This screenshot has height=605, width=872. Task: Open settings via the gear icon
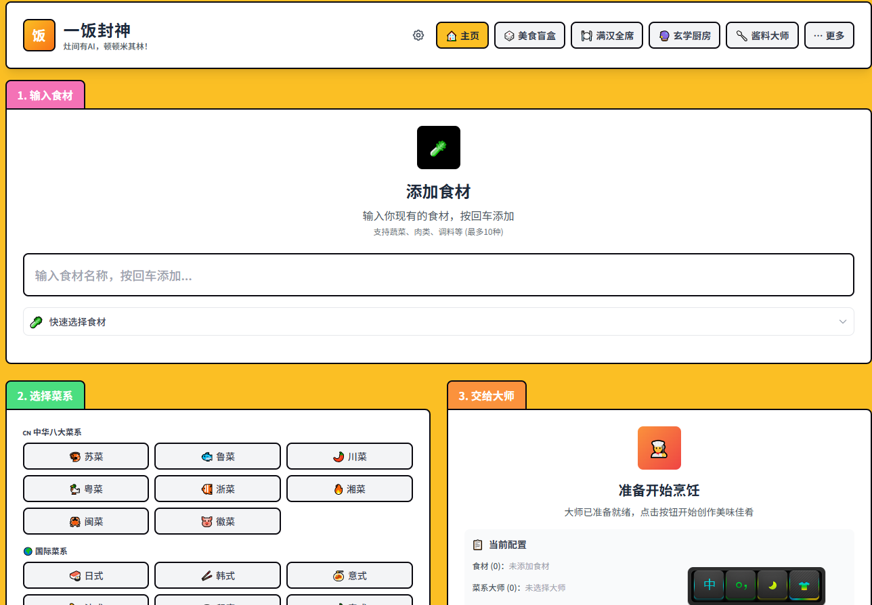[x=418, y=35]
